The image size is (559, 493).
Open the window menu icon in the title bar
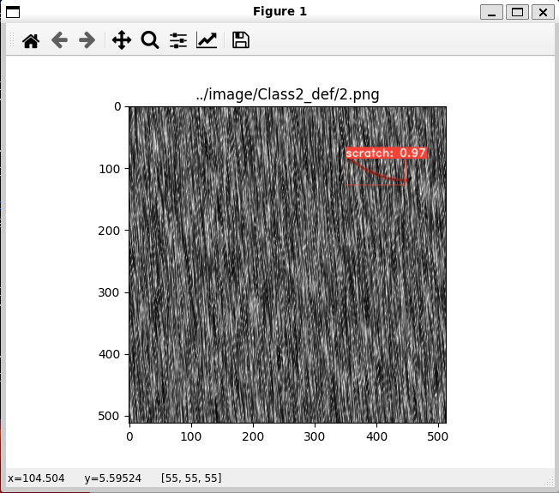tap(13, 12)
